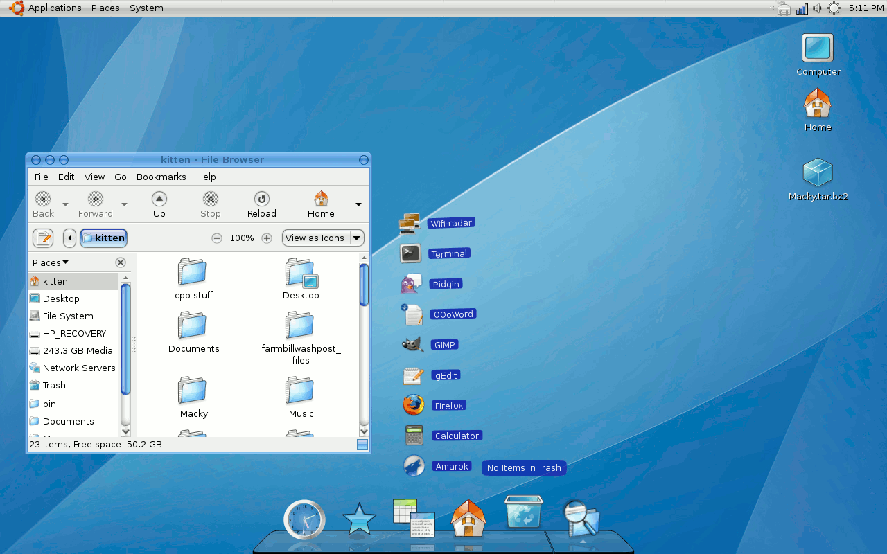887x554 pixels.
Task: Open Firefox from the launcher stack
Action: pyautogui.click(x=414, y=405)
